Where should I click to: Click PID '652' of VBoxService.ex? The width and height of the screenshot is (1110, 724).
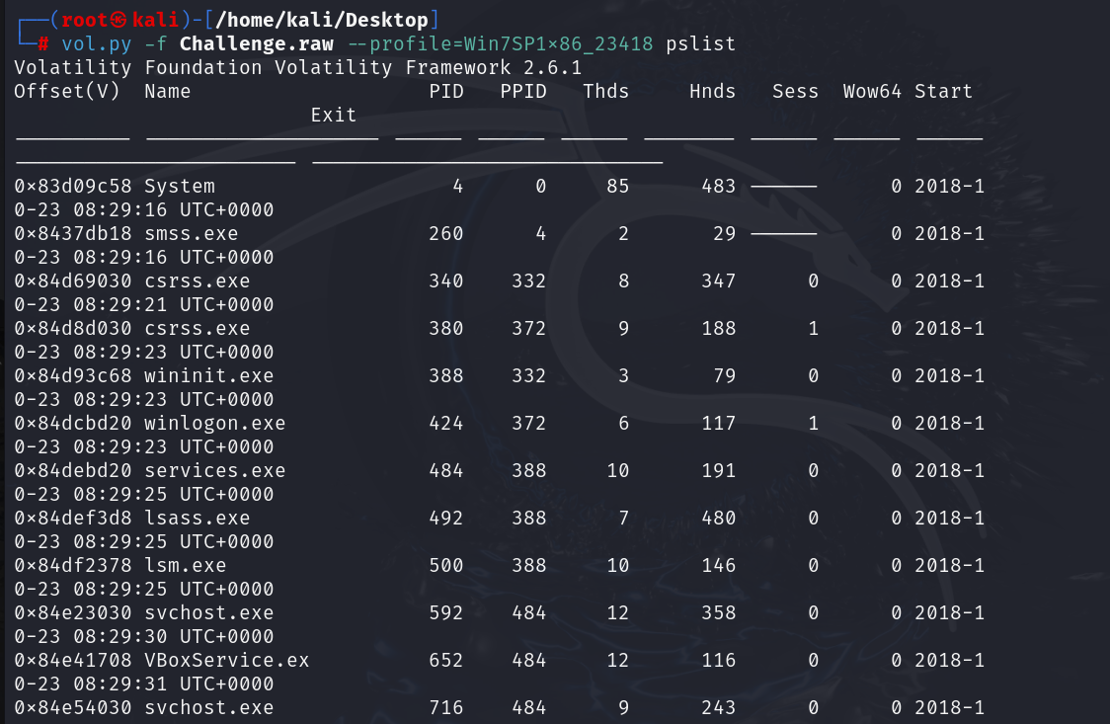[446, 661]
